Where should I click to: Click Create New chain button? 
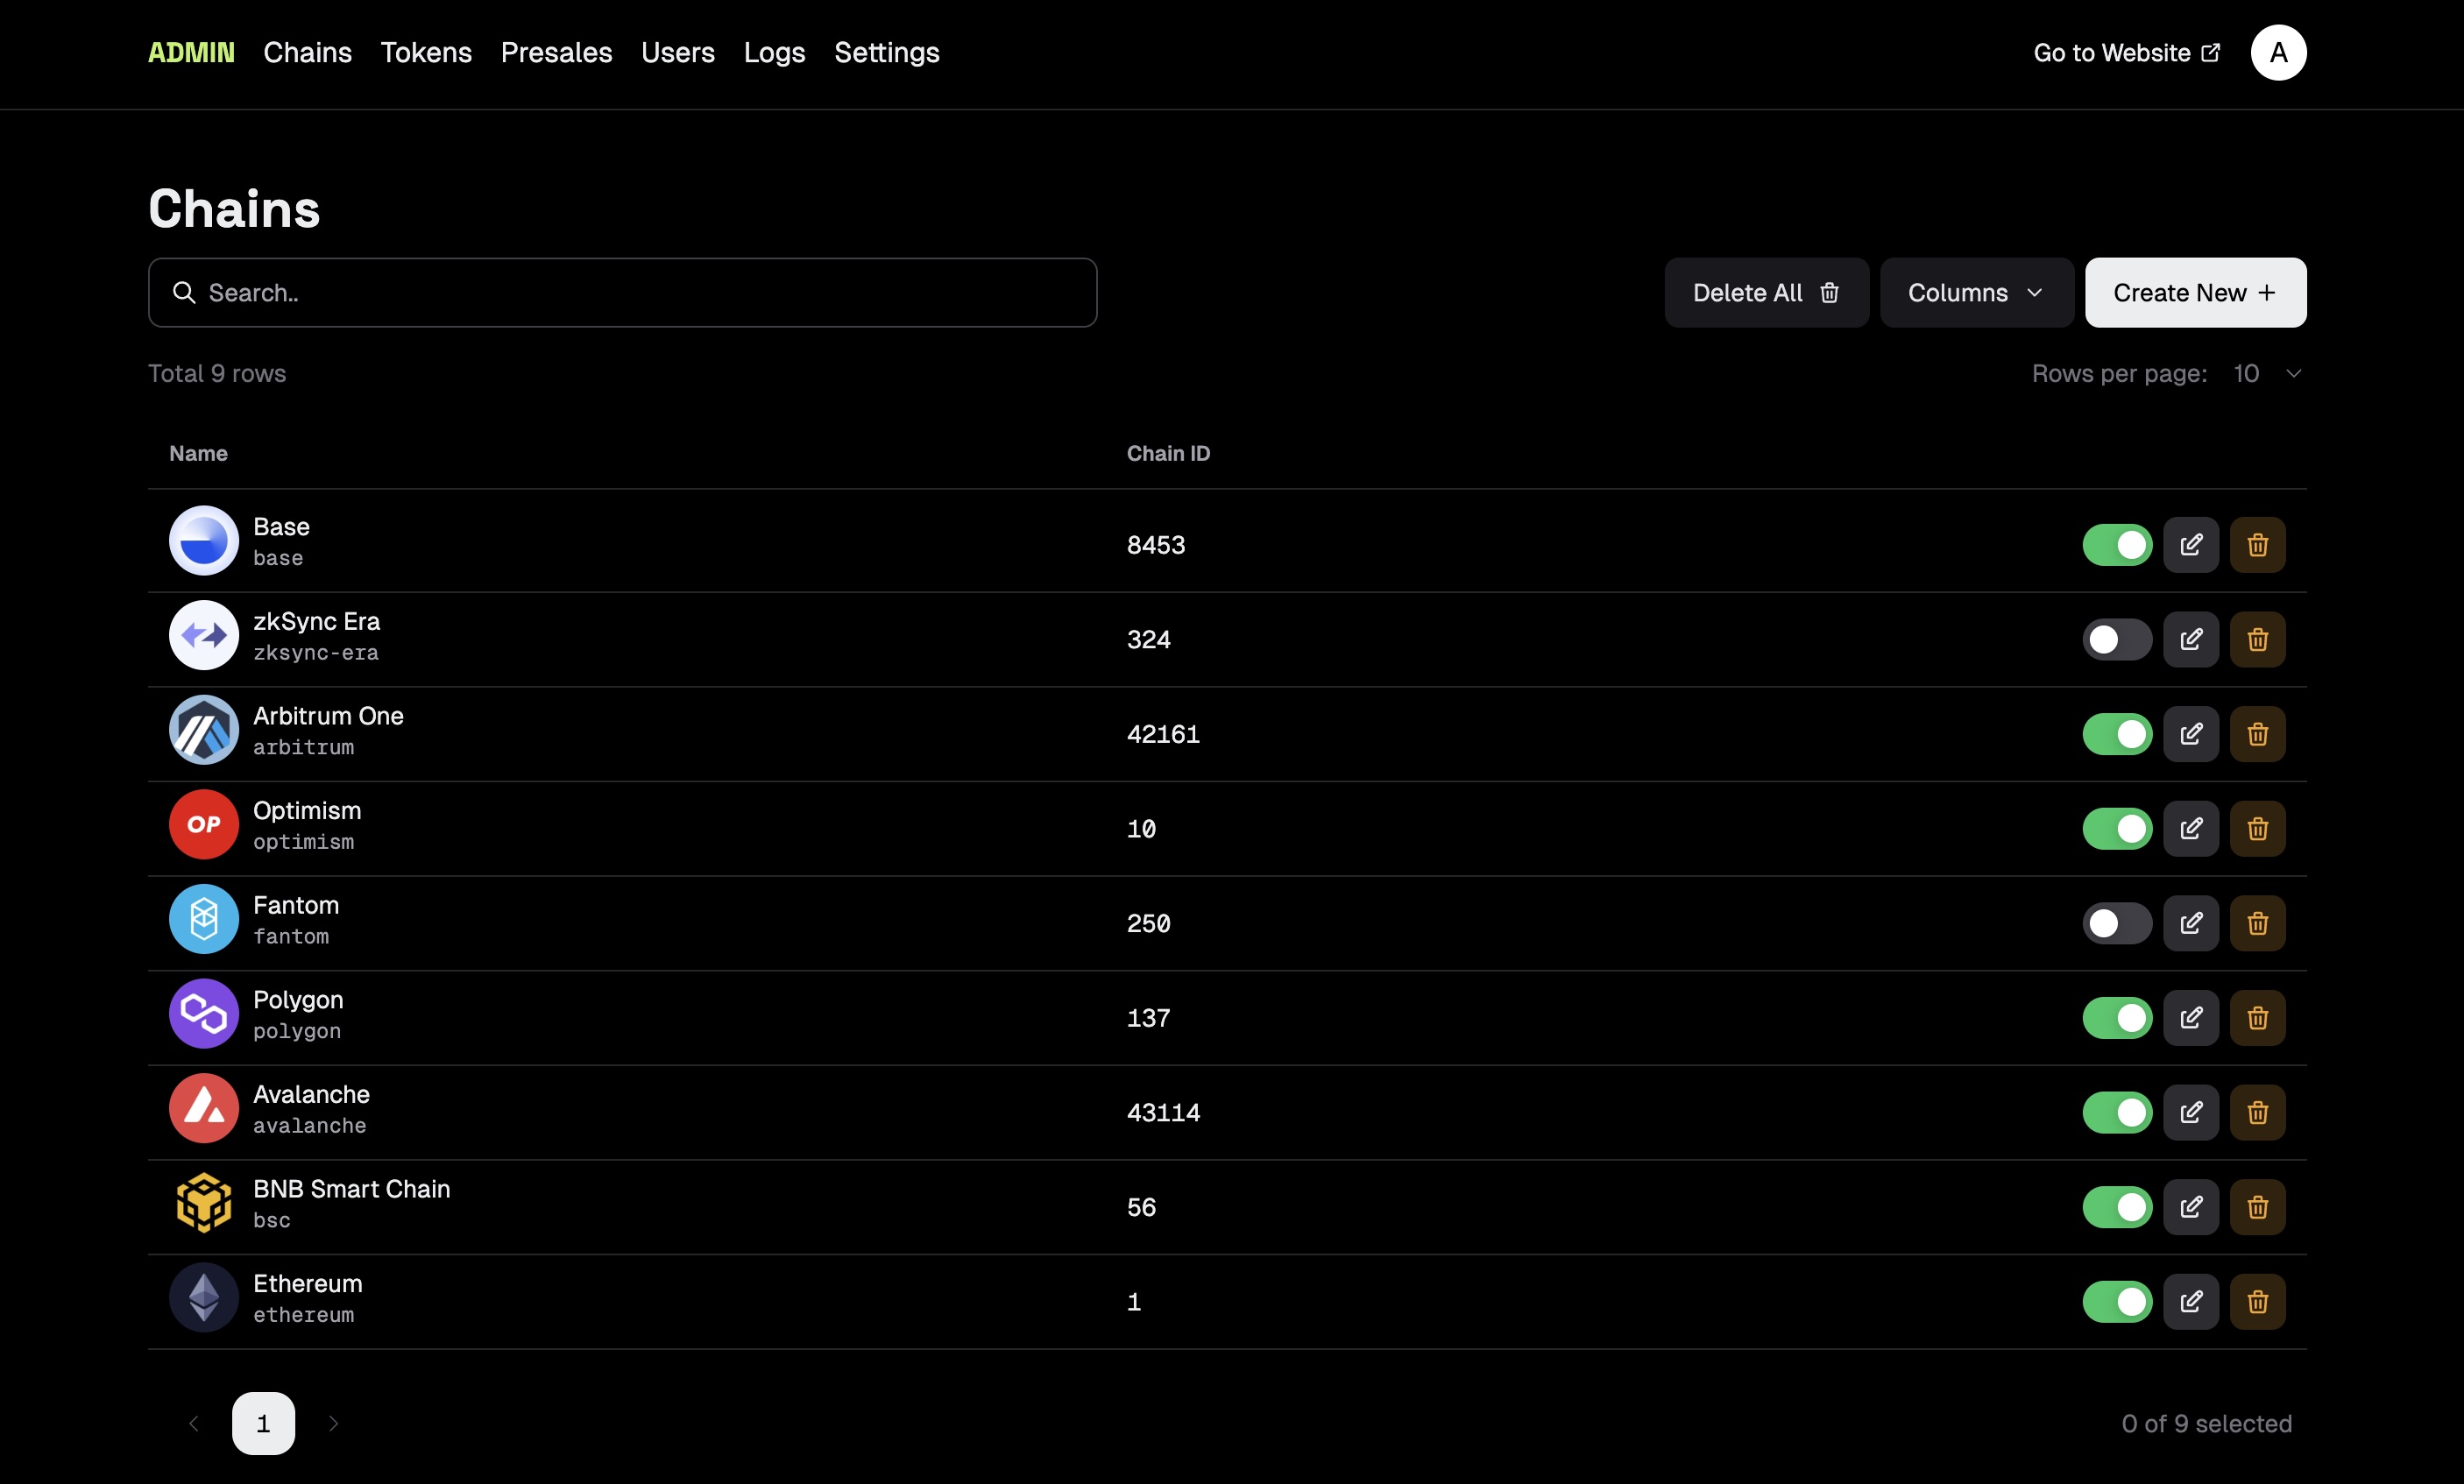pos(2195,293)
